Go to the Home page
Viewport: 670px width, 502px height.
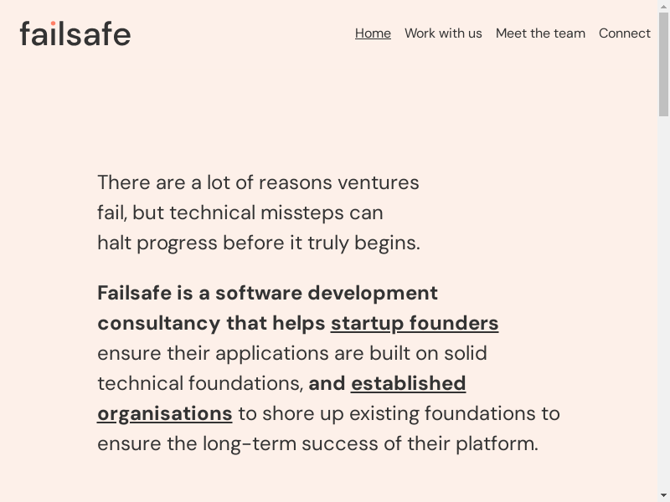pos(373,33)
